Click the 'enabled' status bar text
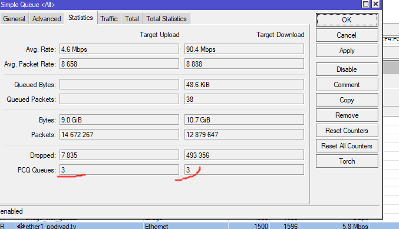Screen dimensions: 399x229 point(11,211)
